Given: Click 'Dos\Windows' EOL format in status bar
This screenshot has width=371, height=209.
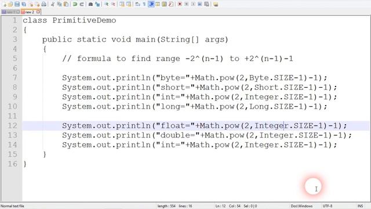Looking at the screenshot, I should tap(301, 206).
